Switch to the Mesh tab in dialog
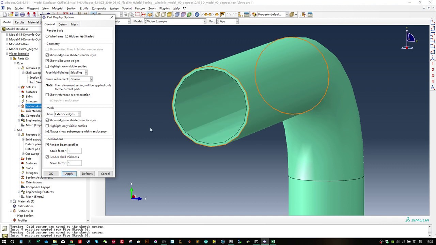 point(74,24)
